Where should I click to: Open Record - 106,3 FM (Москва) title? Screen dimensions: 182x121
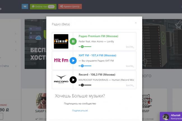click(x=97, y=75)
